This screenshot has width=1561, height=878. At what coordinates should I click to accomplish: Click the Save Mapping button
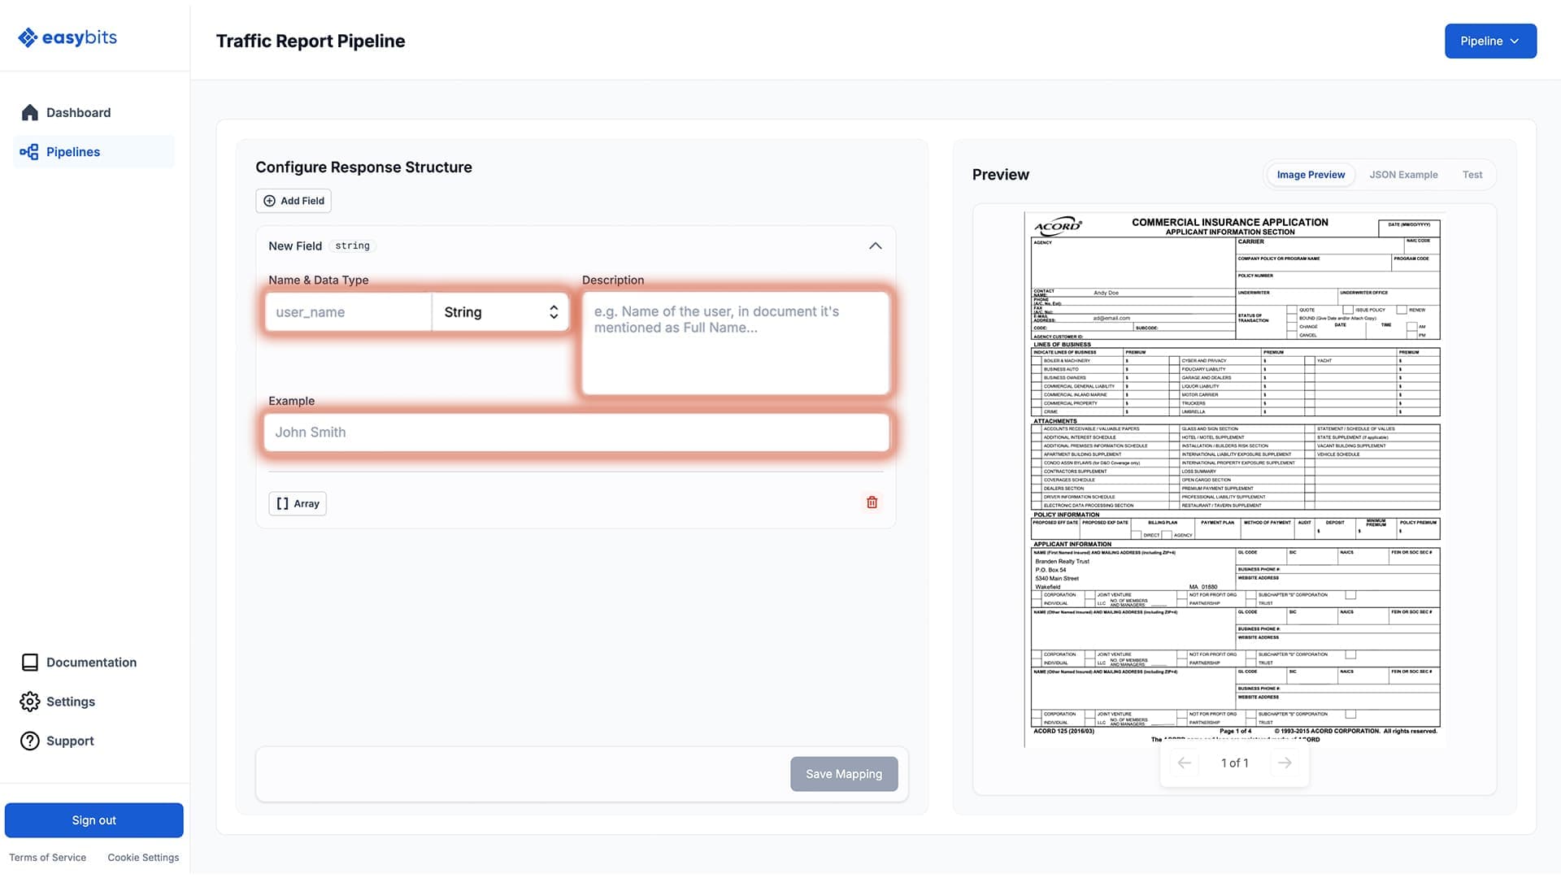point(843,774)
